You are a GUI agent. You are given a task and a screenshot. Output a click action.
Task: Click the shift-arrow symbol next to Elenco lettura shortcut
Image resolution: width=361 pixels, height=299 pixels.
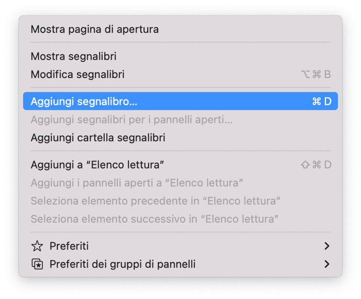[x=305, y=165]
